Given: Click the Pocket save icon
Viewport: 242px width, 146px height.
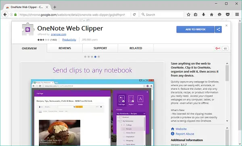Looking at the screenshot, I should click(x=227, y=14).
